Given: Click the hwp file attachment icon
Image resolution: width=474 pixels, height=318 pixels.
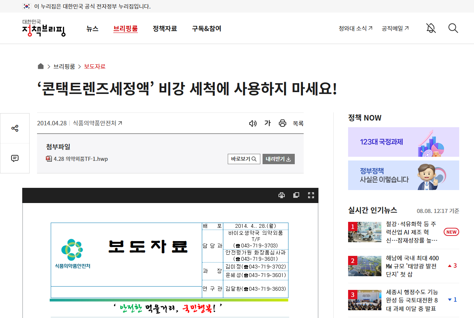Looking at the screenshot, I should coord(49,159).
